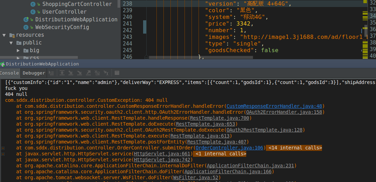Image resolution: width=376 pixels, height=182 pixels.
Task: Click the "goodsChecked": false line
Action: point(242,50)
